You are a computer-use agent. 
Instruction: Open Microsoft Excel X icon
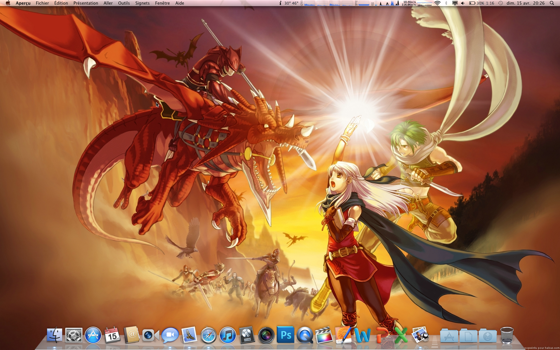click(401, 335)
